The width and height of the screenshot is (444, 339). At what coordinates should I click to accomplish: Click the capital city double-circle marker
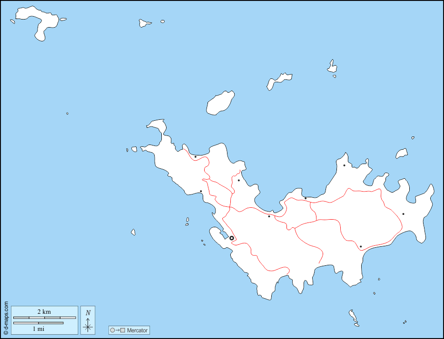[232, 237]
